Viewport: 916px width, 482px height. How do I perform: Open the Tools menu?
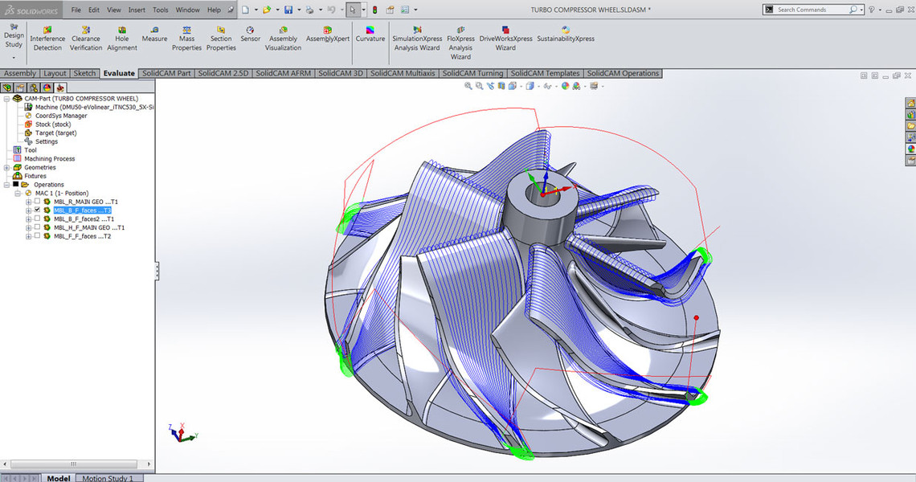pos(161,10)
